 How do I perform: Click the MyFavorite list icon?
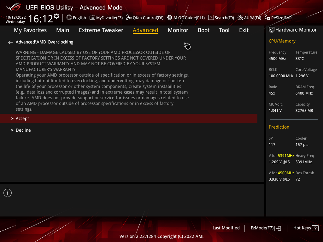point(92,18)
